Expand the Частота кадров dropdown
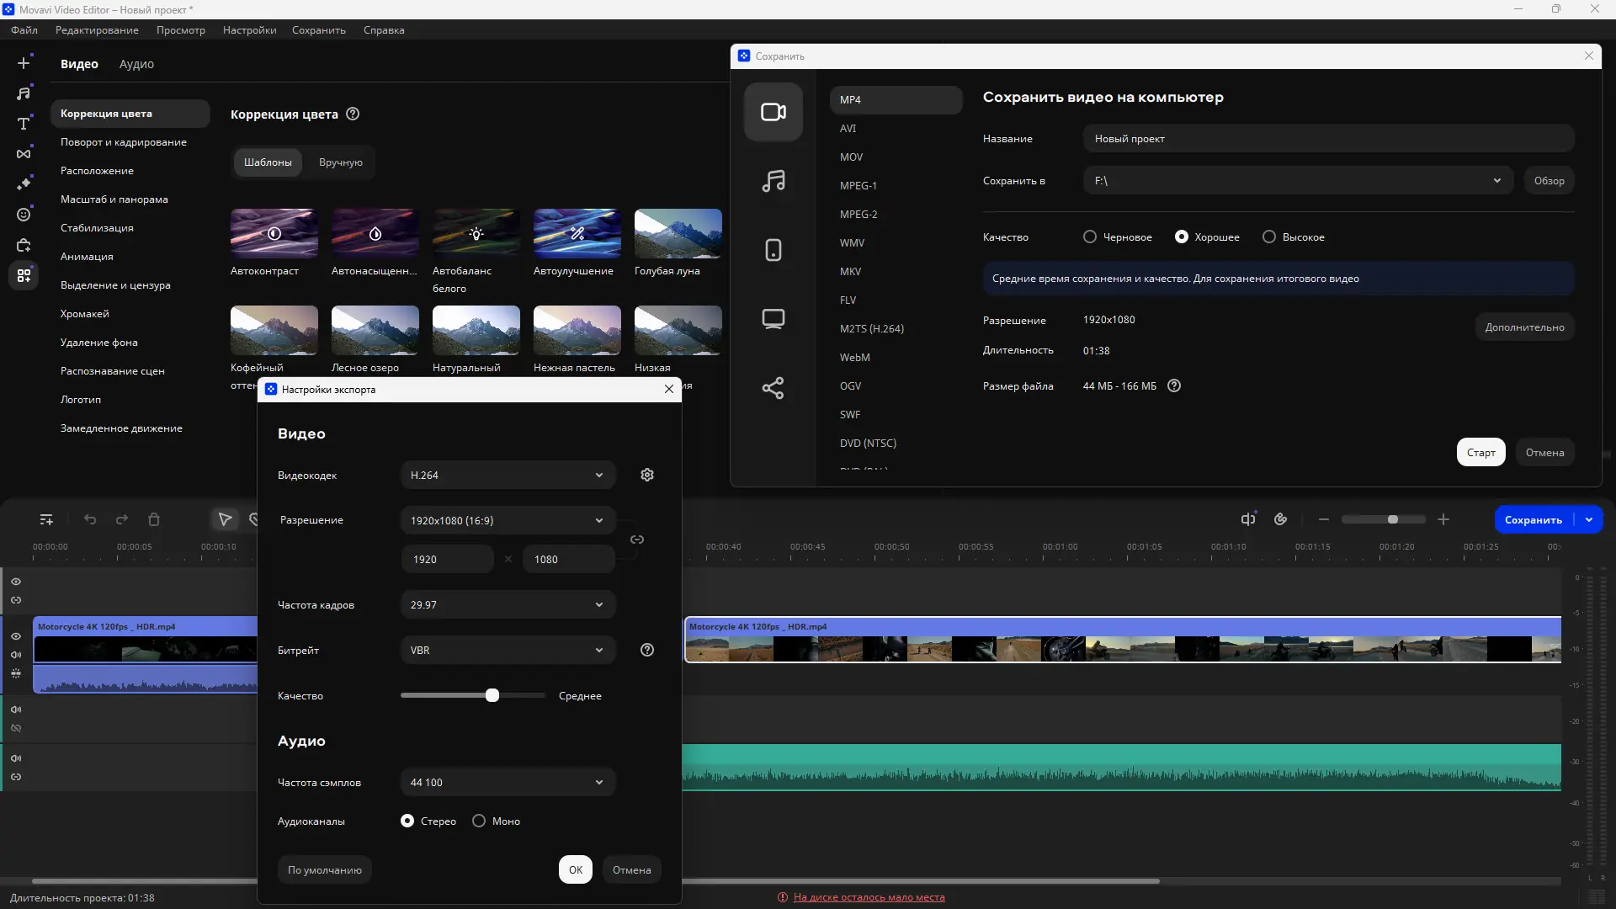Screen dimensions: 1616x909 coord(507,604)
